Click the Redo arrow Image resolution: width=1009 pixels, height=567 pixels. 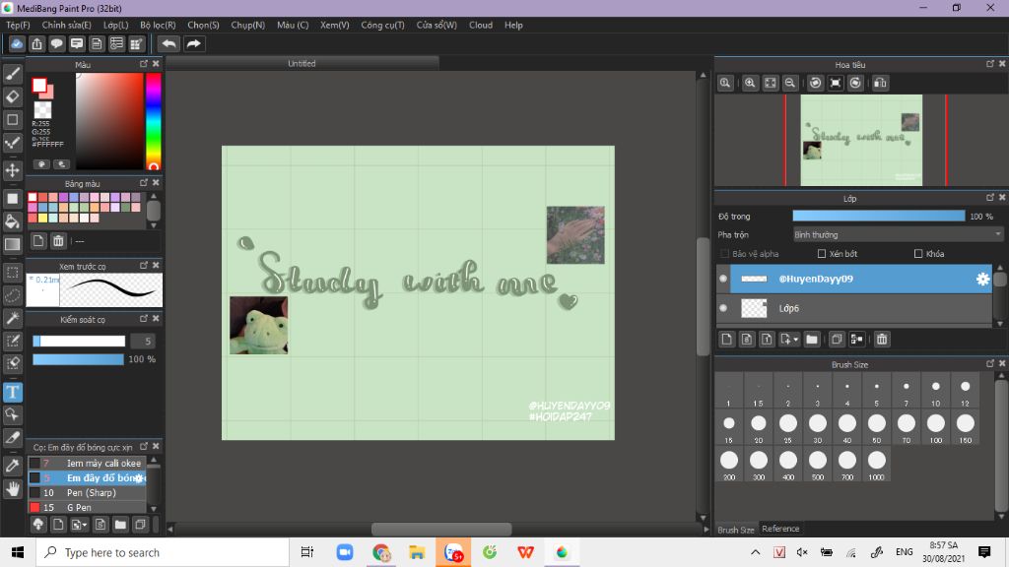tap(193, 43)
